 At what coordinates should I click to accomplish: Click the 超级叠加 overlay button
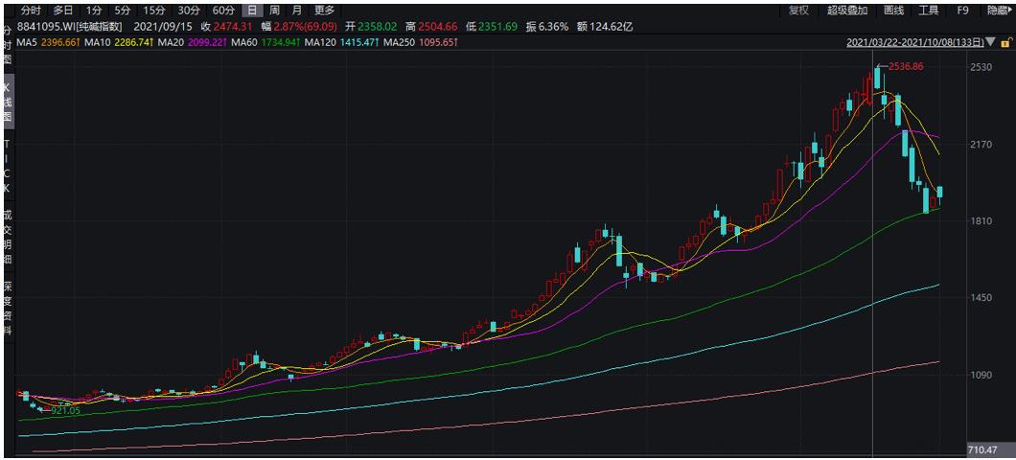(x=846, y=10)
